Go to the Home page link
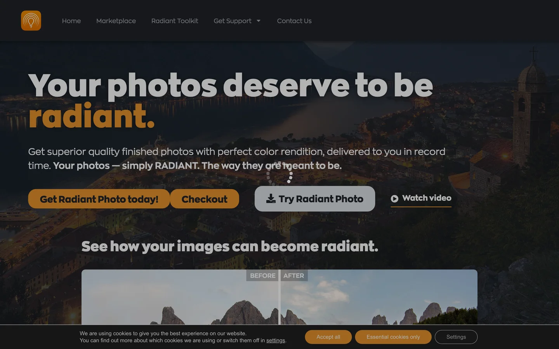 click(x=71, y=21)
